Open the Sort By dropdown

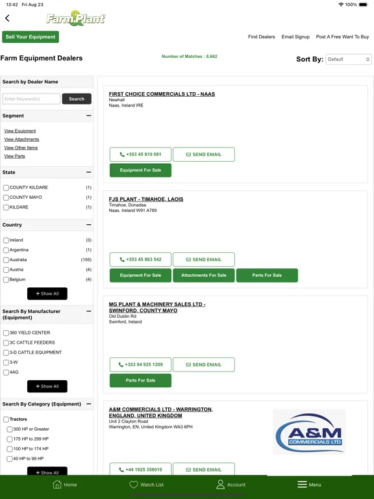coord(349,59)
